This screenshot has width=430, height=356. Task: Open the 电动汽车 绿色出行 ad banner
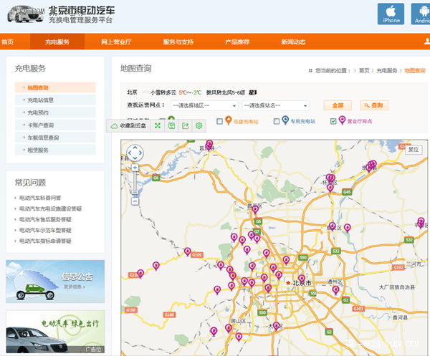point(55,332)
